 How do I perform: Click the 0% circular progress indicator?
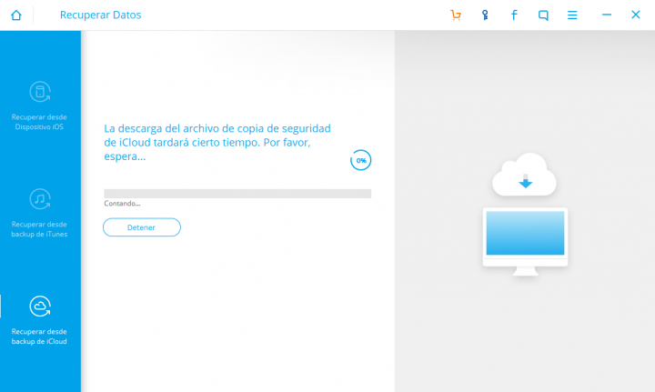coord(361,160)
